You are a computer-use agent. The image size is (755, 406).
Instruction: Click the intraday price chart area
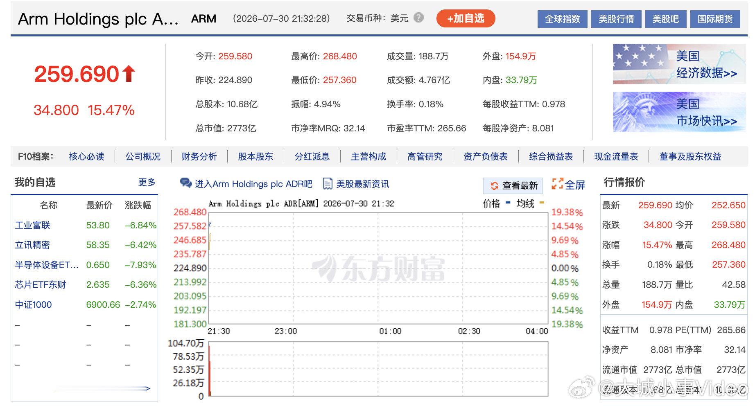click(378, 268)
